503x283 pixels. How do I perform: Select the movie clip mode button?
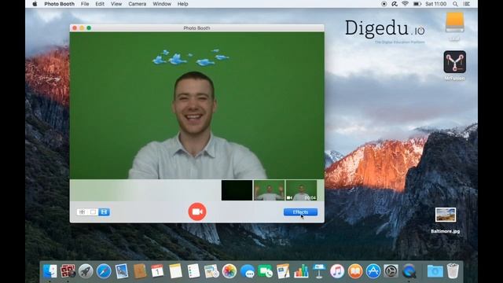(104, 212)
